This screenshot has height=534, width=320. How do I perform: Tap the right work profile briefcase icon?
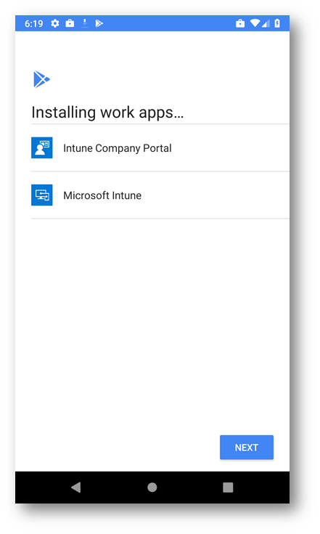pyautogui.click(x=240, y=23)
